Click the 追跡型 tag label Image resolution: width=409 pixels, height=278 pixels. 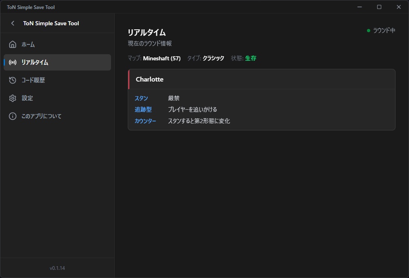click(143, 109)
